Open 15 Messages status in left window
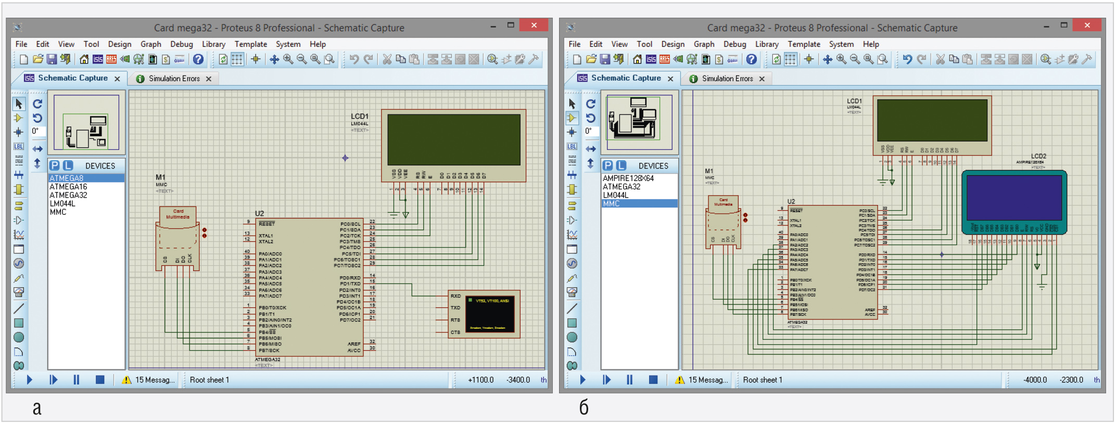 point(149,380)
